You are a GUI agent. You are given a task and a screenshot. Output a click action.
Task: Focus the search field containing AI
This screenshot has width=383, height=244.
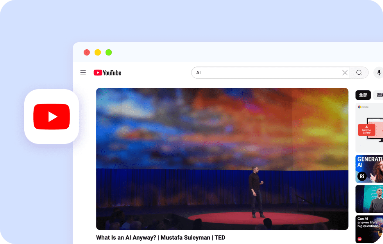click(x=266, y=73)
